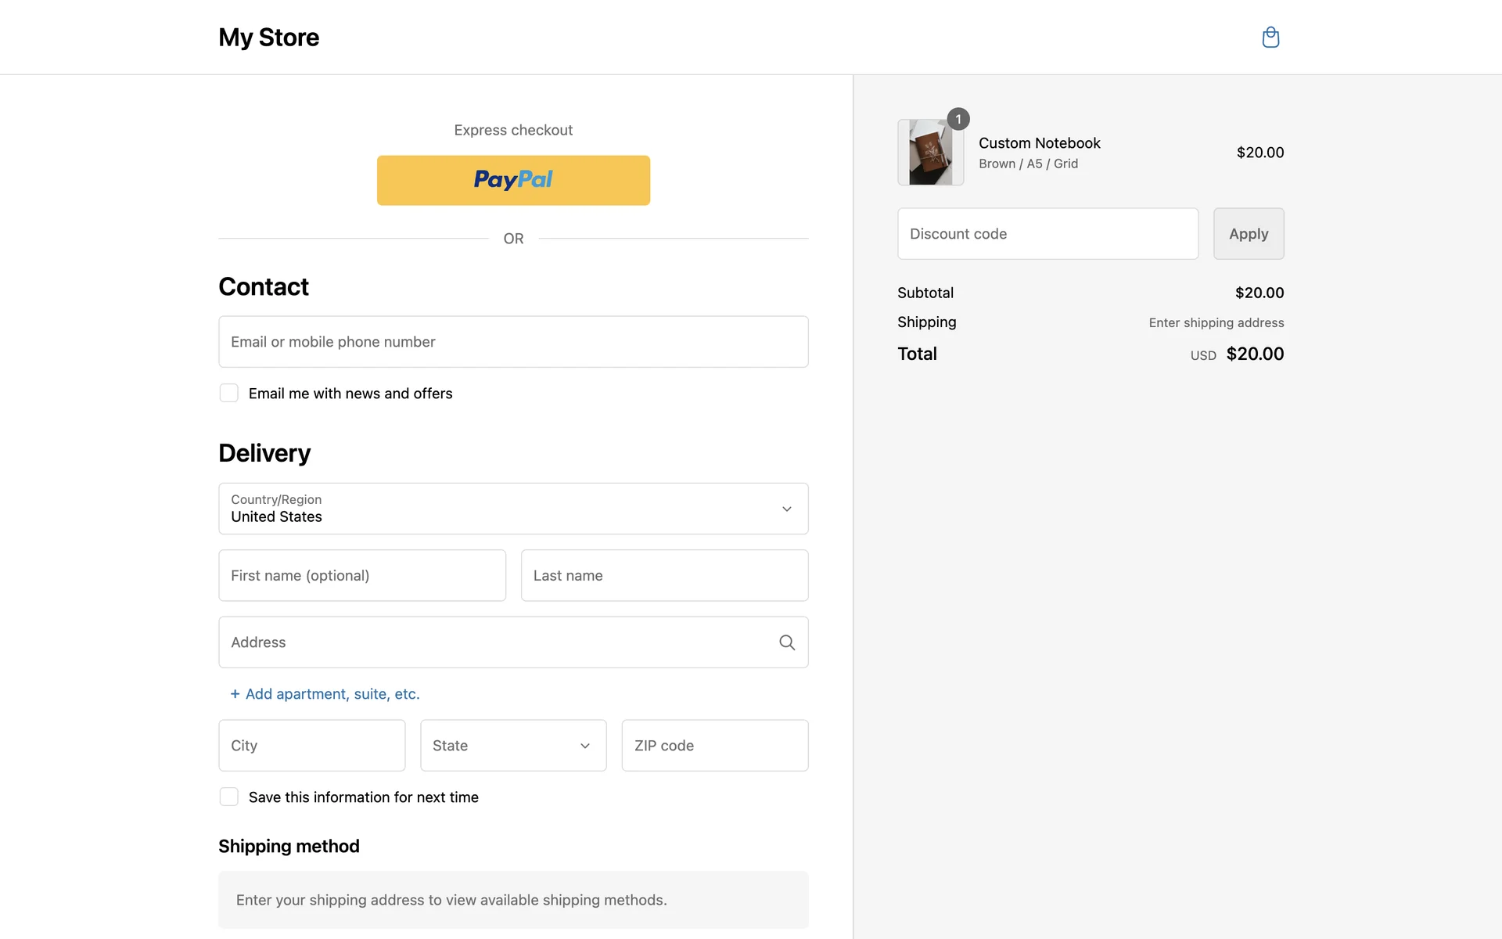Click the Country/Region chevron arrow
This screenshot has height=939, width=1502.
coord(786,509)
